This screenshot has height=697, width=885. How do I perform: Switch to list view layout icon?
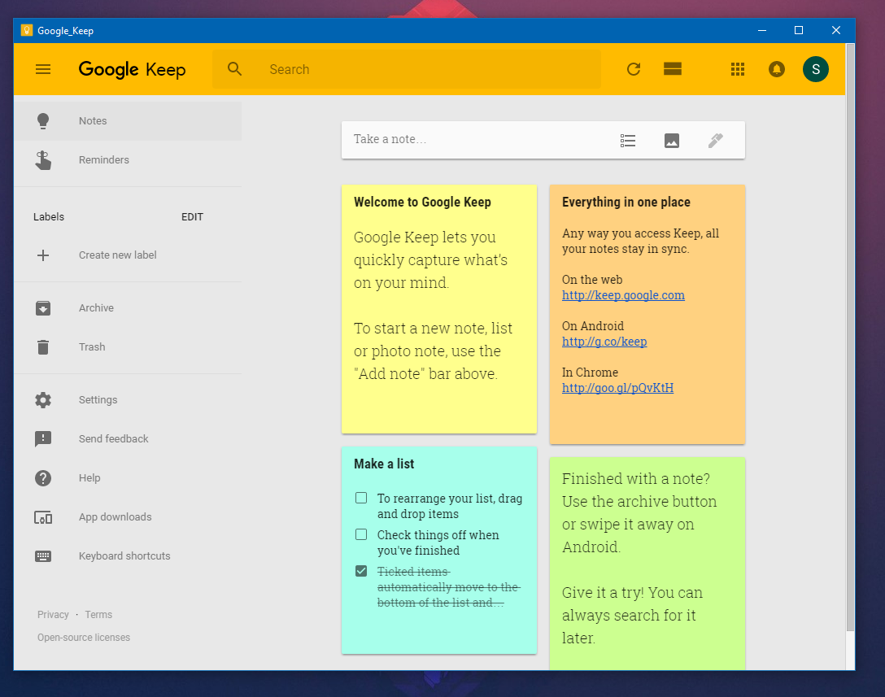[x=672, y=69]
